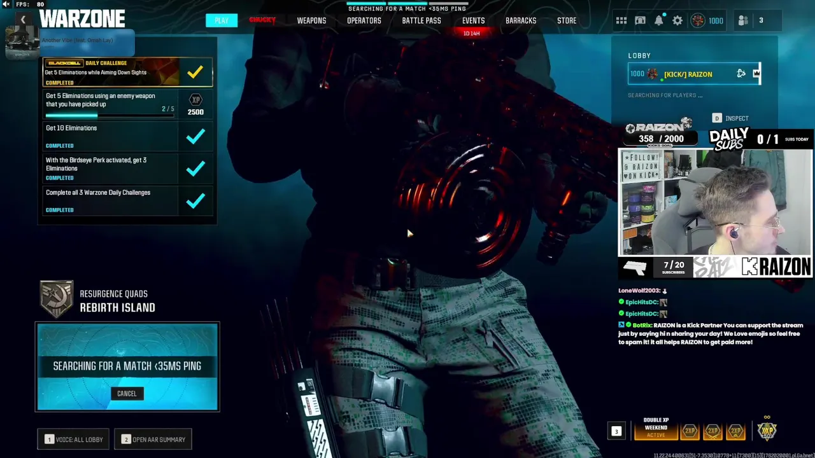The width and height of the screenshot is (815, 458).
Task: Click the FPS: 80 counter
Action: click(x=29, y=4)
